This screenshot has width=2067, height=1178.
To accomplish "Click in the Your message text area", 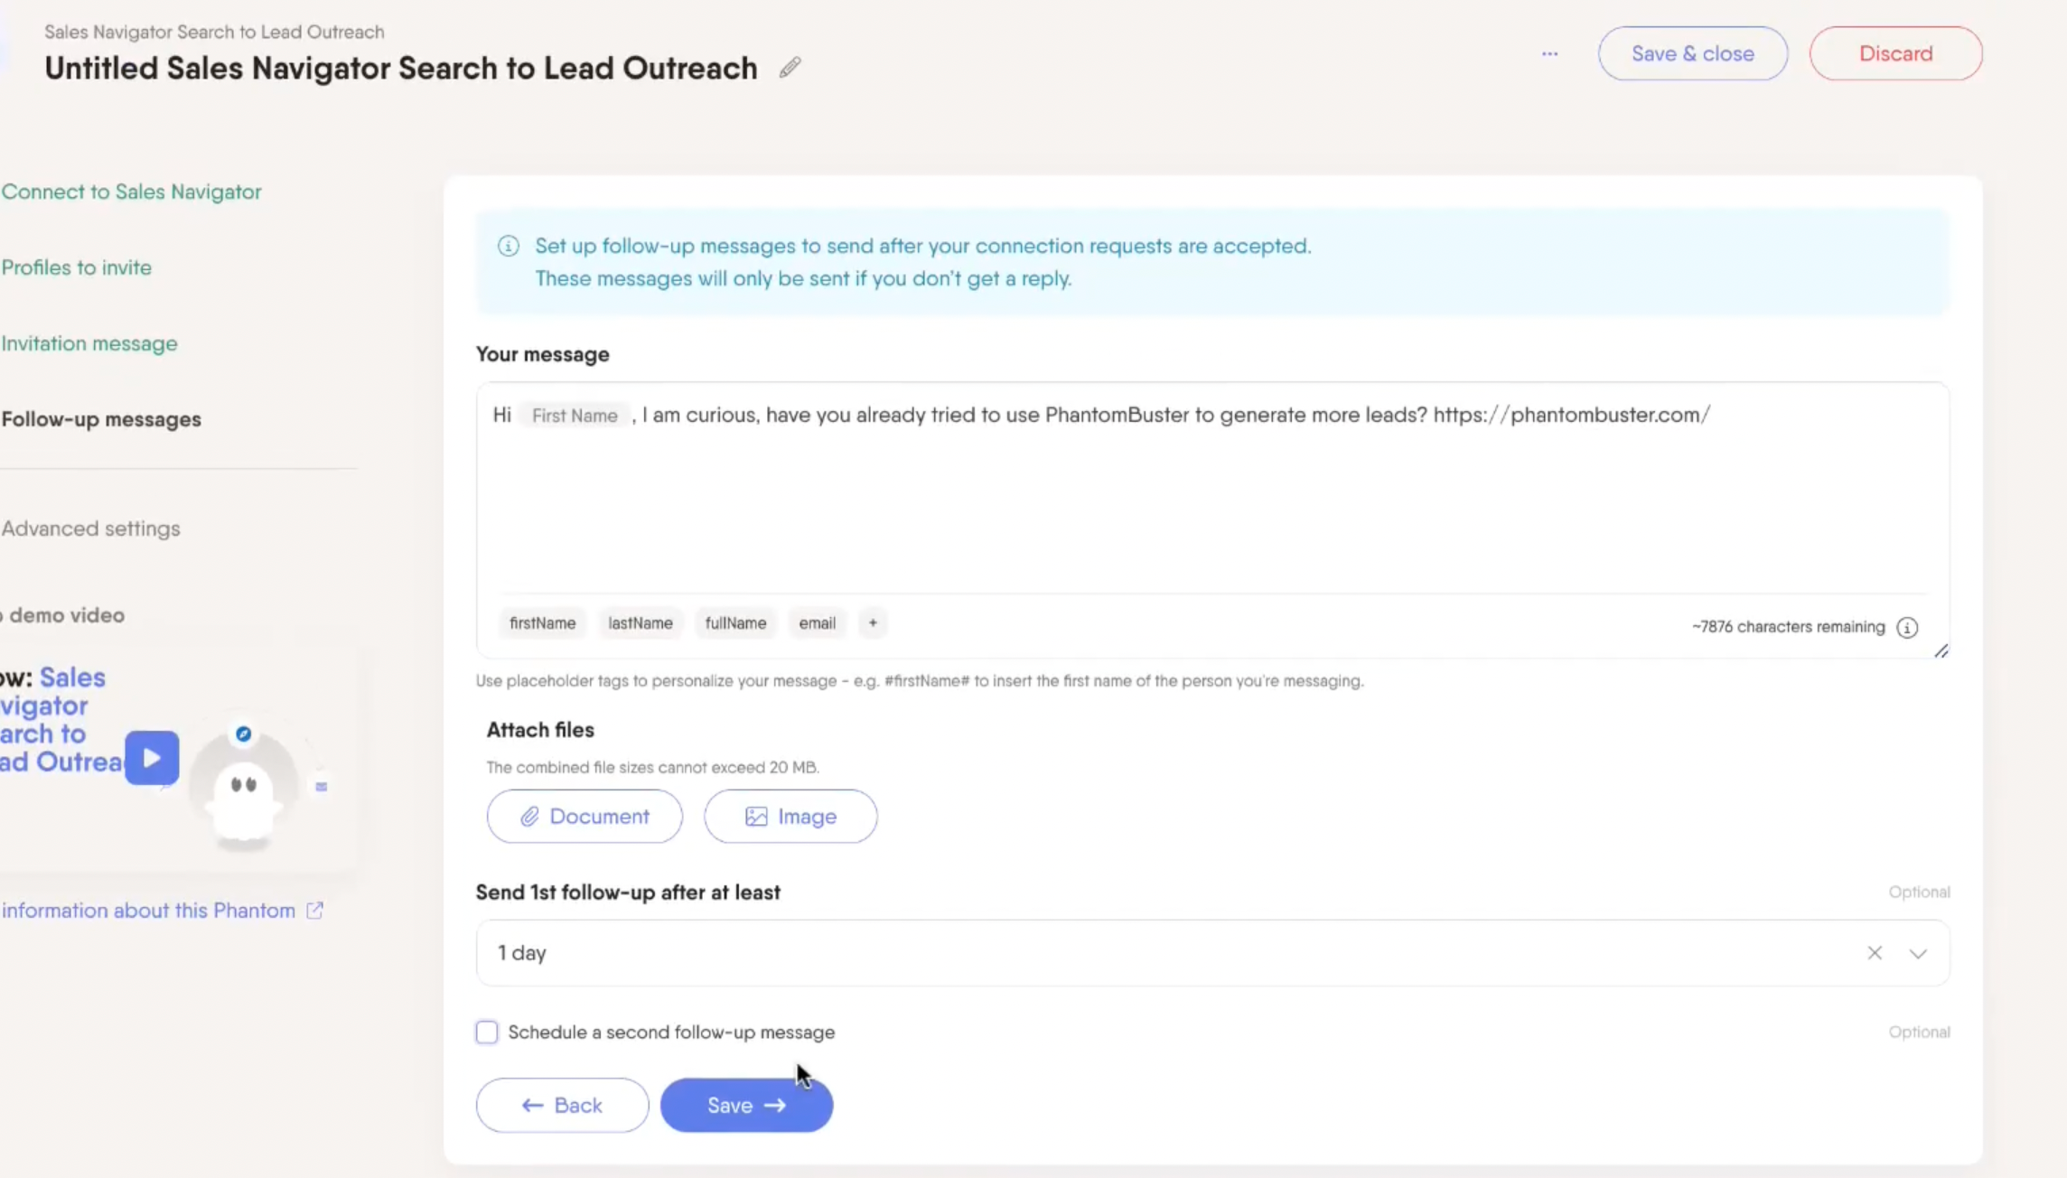I will pos(1211,506).
